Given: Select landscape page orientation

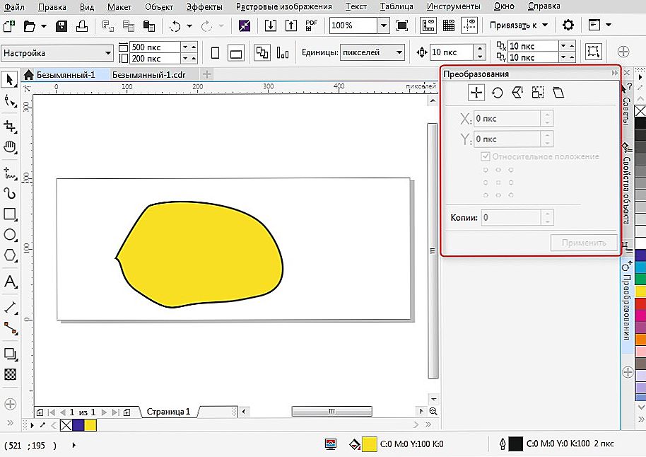Looking at the screenshot, I should [235, 53].
